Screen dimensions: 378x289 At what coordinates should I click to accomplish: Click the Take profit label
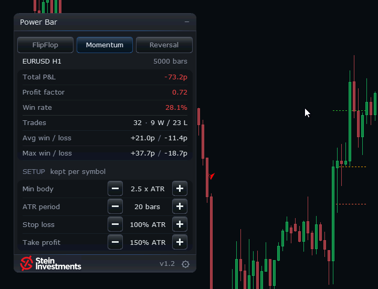click(41, 242)
